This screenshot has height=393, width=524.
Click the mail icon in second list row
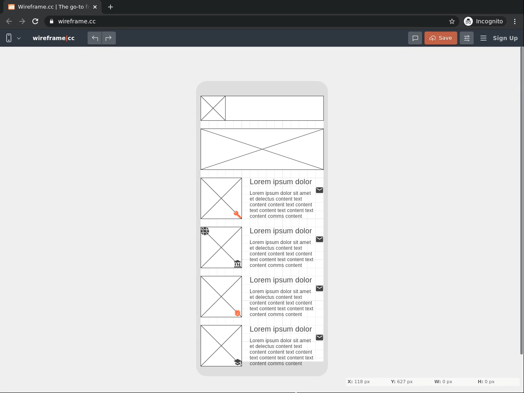tap(319, 239)
